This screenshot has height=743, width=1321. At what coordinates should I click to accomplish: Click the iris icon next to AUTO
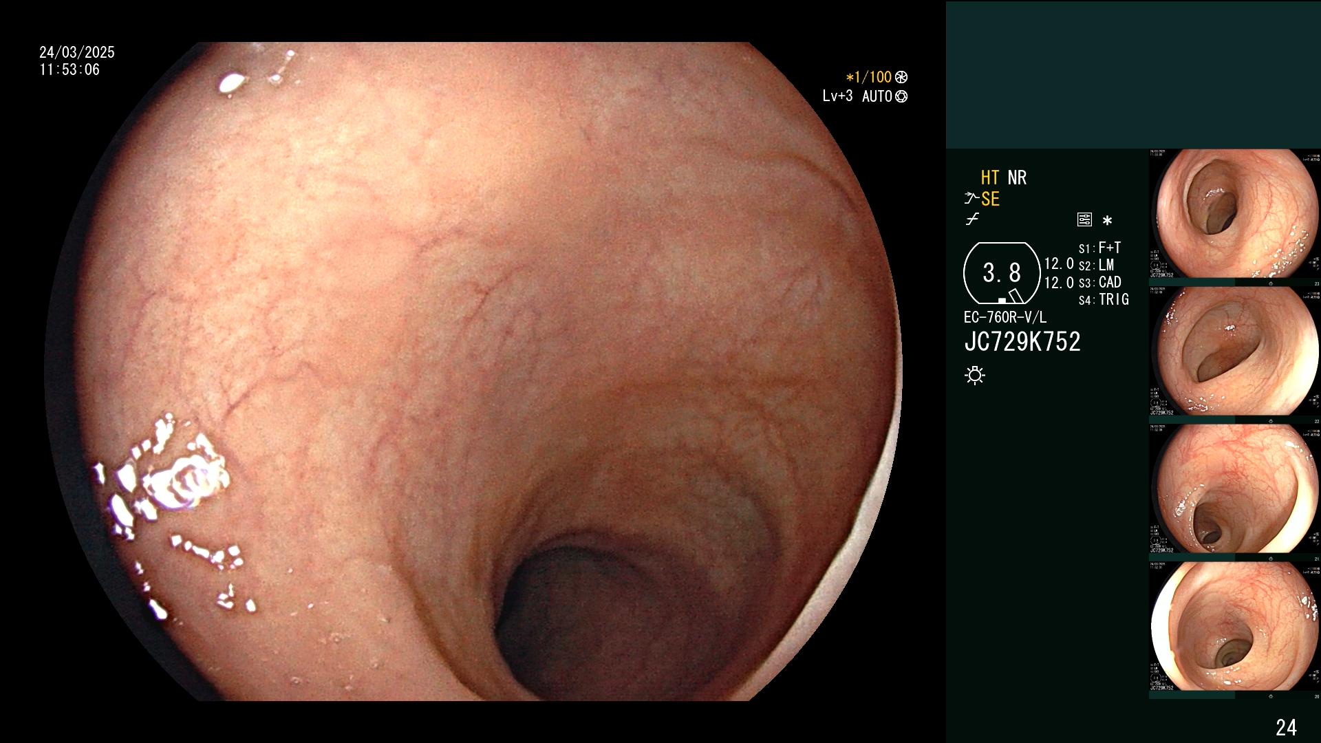tap(901, 97)
